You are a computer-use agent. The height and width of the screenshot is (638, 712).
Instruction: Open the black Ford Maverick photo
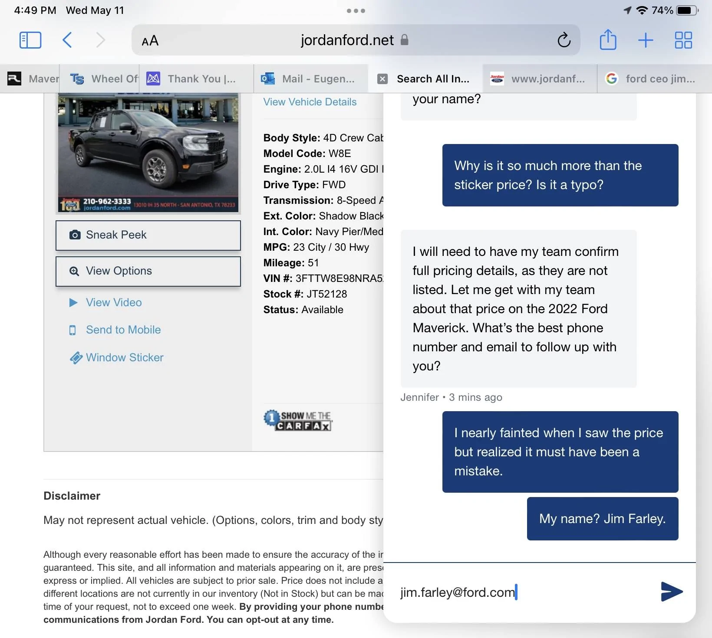pyautogui.click(x=148, y=153)
